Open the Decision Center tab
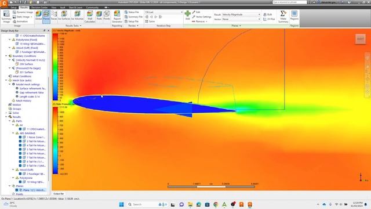The image size is (371, 209). click(x=39, y=8)
